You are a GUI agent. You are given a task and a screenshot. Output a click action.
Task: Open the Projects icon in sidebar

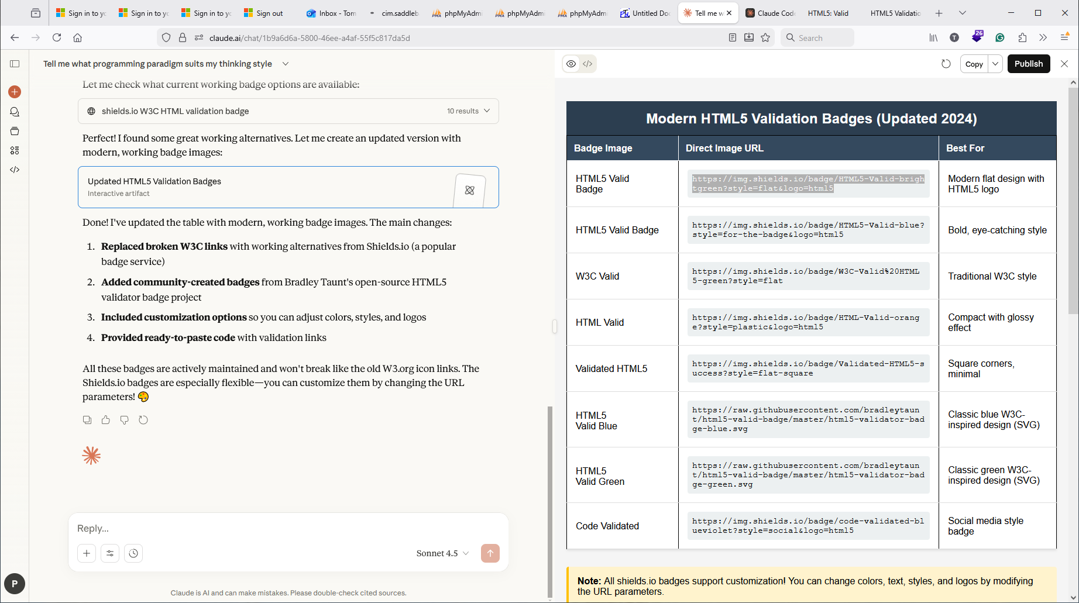click(x=15, y=131)
